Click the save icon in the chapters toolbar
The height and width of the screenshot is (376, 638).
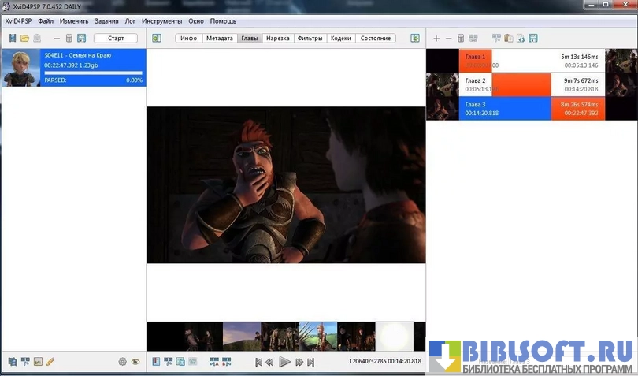click(x=533, y=38)
